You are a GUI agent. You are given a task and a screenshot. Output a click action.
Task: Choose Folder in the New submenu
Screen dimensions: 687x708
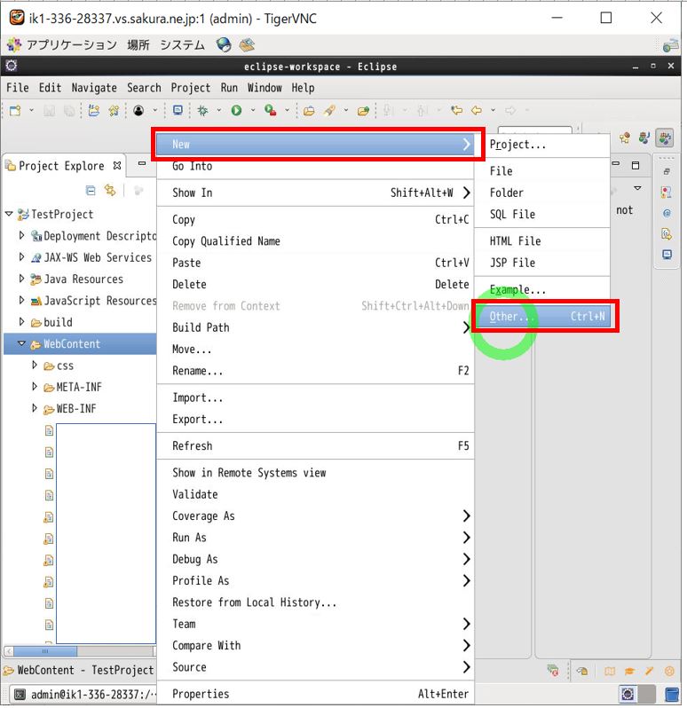[x=542, y=193]
